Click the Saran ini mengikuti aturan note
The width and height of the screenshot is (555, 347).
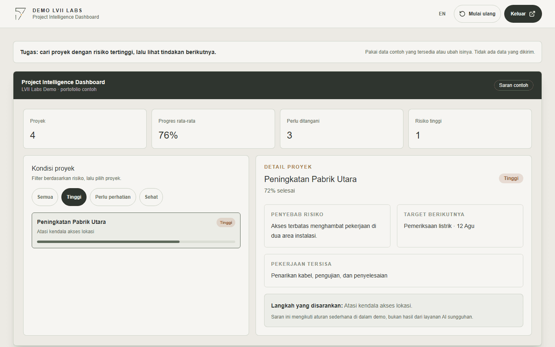coord(372,317)
